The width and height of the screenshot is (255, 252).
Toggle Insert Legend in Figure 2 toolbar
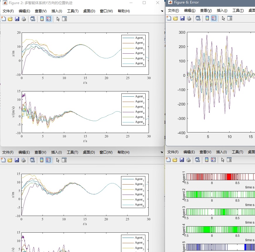tap(49, 19)
